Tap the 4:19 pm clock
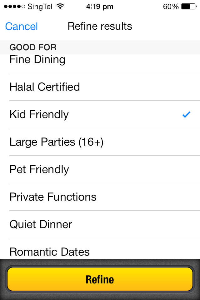The image size is (200, 300). [100, 7]
